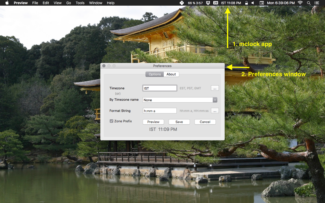
Task: Click the lock icon in menu bar
Action: coord(247,3)
